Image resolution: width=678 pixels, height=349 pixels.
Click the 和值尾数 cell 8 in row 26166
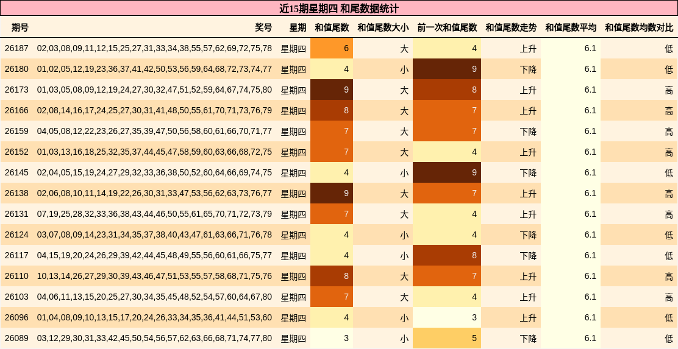332,111
